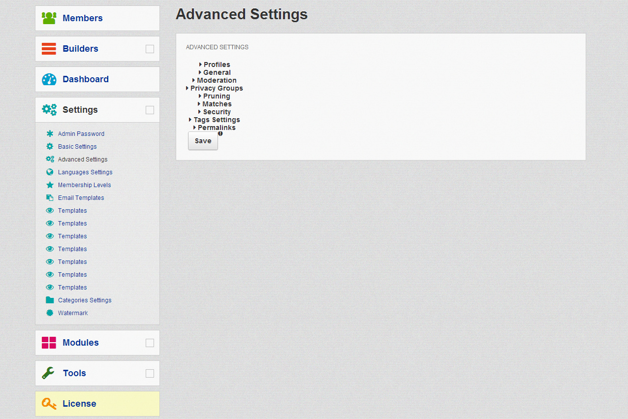Open the Admin Password link
Screen dimensions: 628x419
click(x=81, y=134)
